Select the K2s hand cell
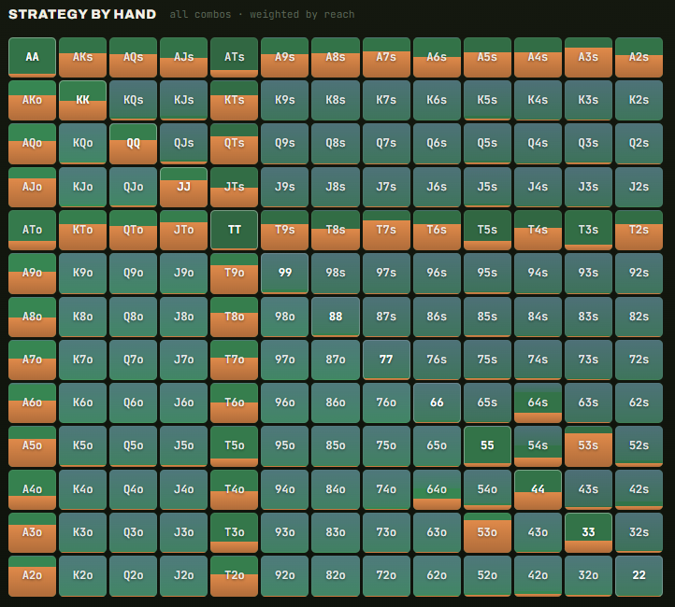 (x=639, y=100)
